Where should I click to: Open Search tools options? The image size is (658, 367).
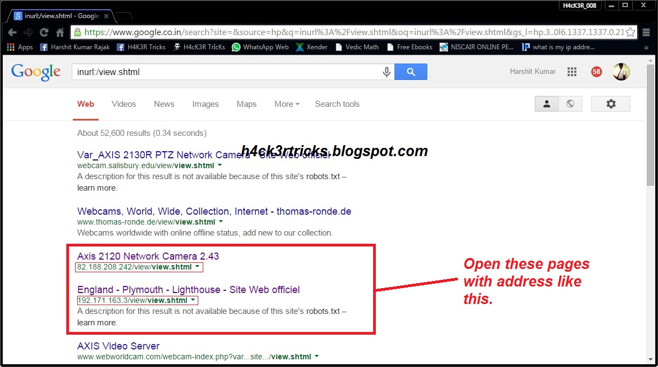337,104
